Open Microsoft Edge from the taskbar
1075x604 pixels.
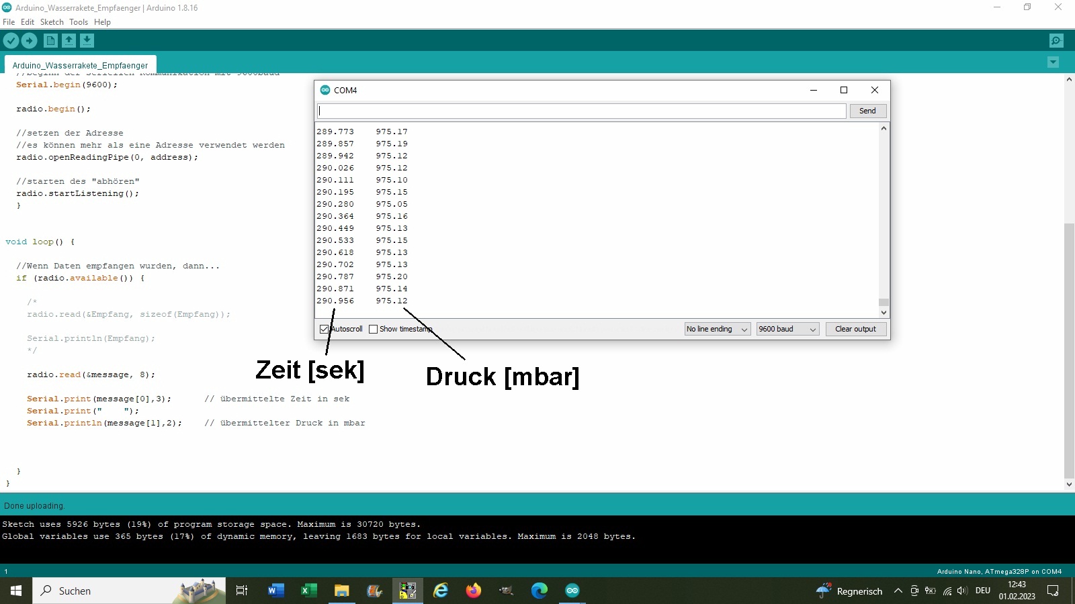pyautogui.click(x=540, y=591)
